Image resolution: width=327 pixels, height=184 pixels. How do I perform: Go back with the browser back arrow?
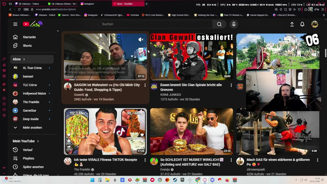(10, 9)
